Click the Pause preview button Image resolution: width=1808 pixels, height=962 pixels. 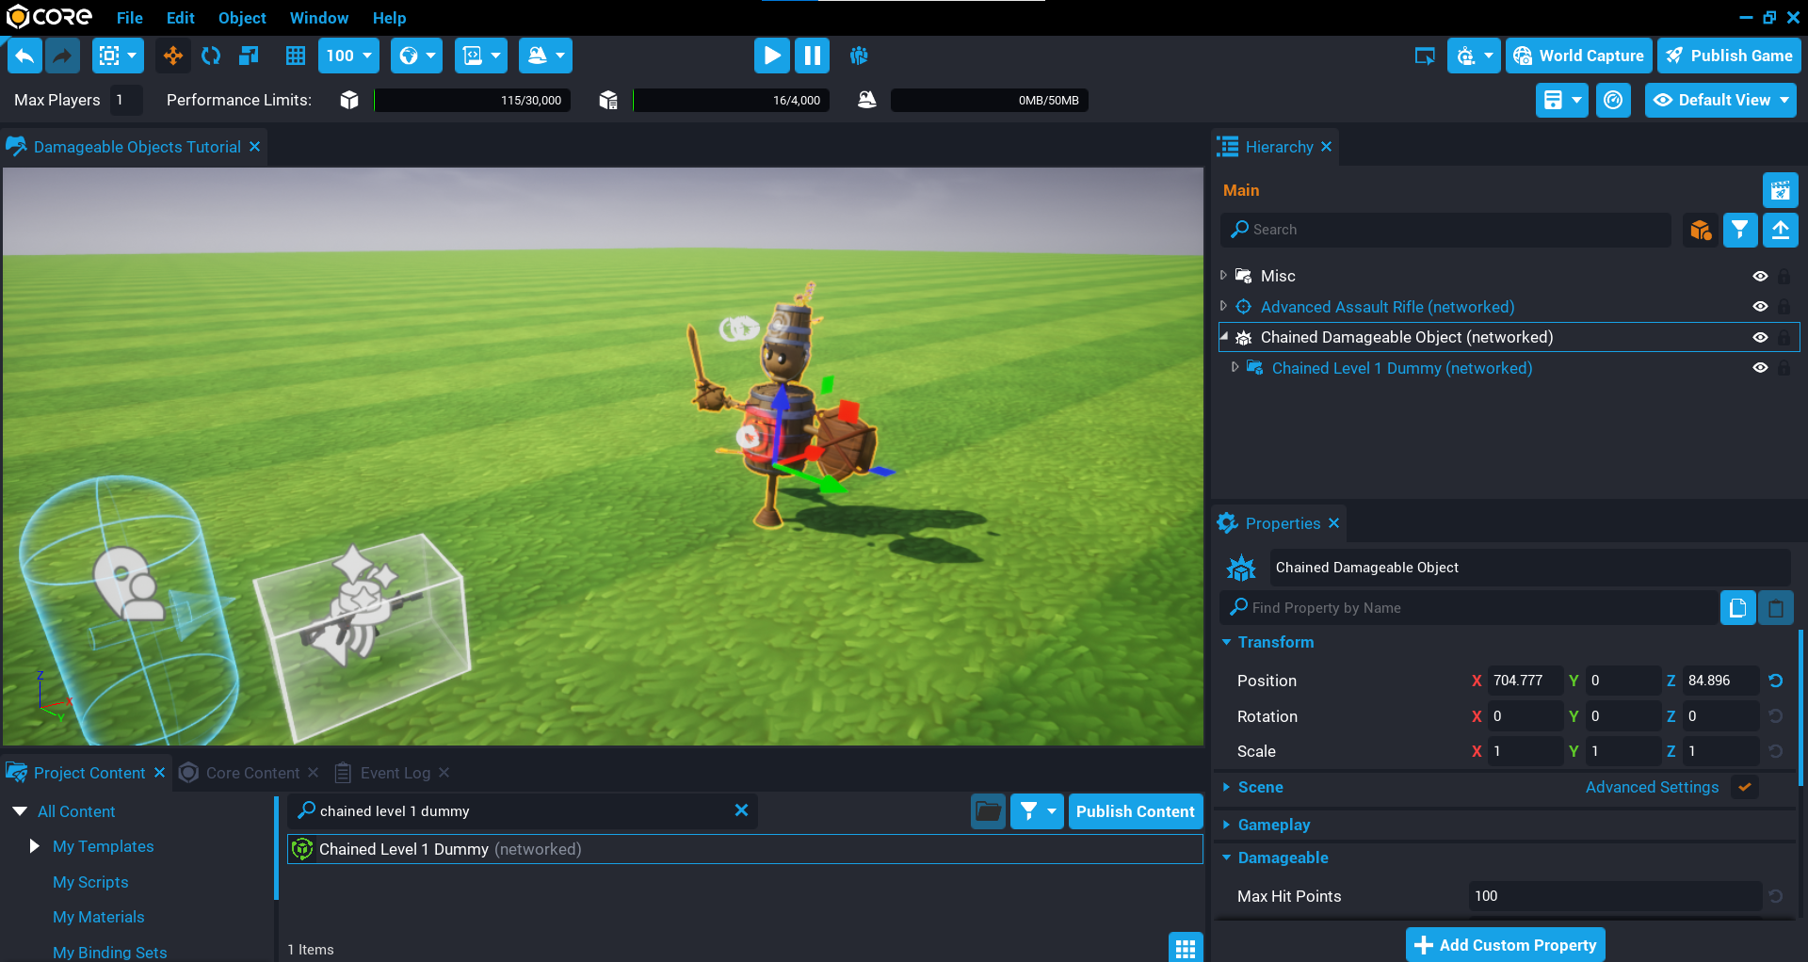(x=812, y=56)
